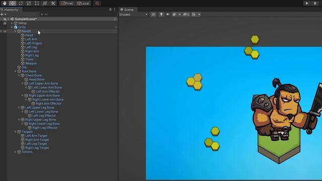The width and height of the screenshot is (322, 181).
Task: Select Right Leg Target
Action: click(x=37, y=148)
